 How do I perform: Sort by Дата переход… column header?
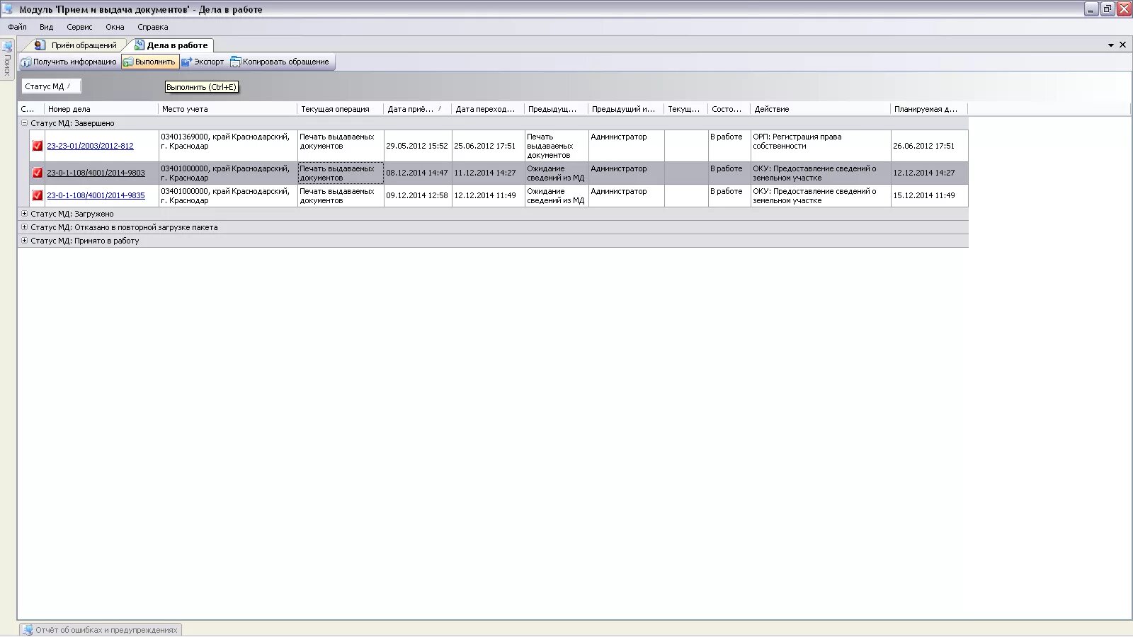(488, 109)
